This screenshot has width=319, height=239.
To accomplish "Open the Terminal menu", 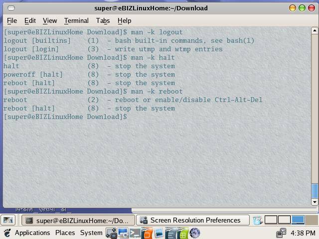I will pyautogui.click(x=76, y=20).
